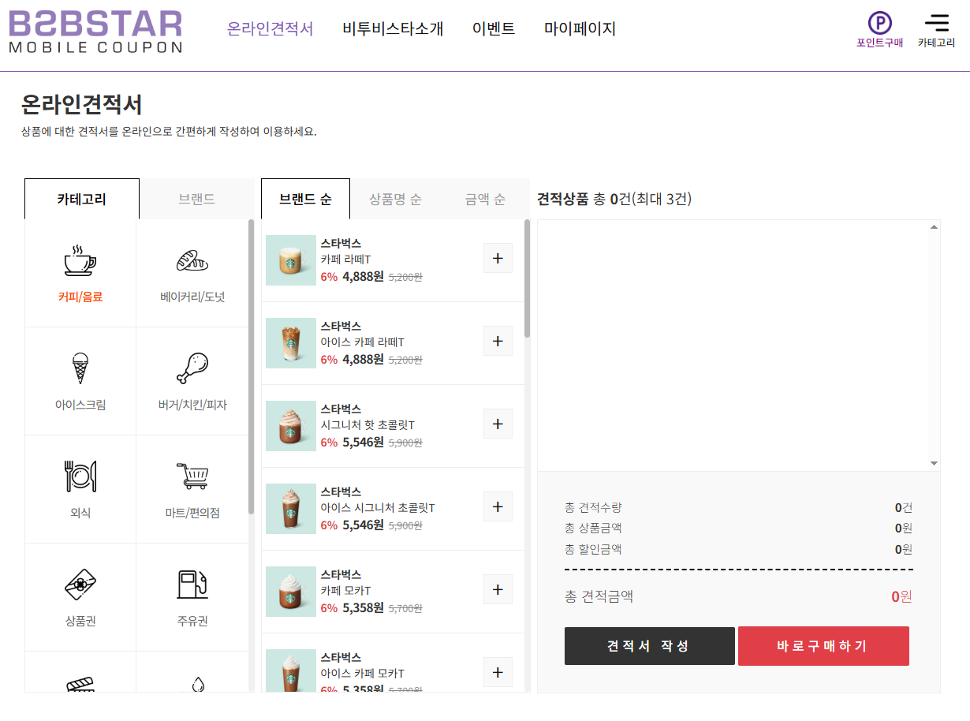Add 카페 모카T using its plus button

(x=498, y=589)
